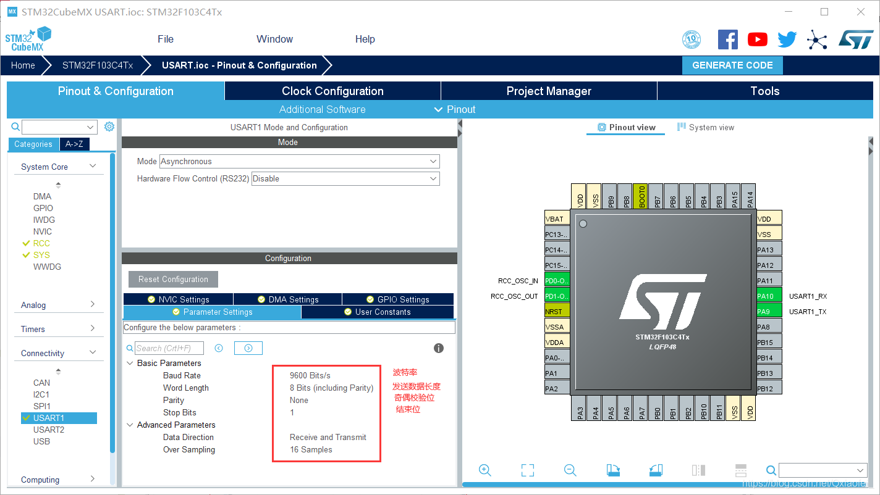Select RCC in the System Core list
Viewport: 880px width, 495px height.
tap(41, 243)
